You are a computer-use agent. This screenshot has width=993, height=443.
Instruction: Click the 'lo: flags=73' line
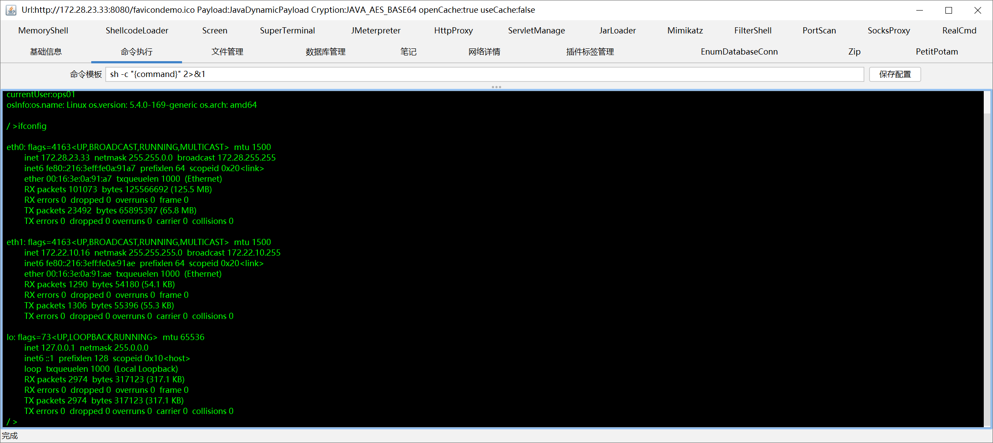(x=105, y=337)
